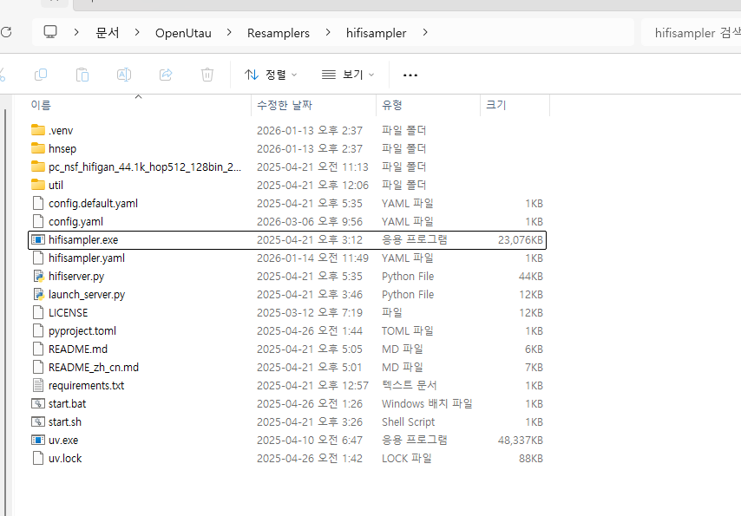The height and width of the screenshot is (516, 741).
Task: Click the requirements.txt text file icon
Action: pyautogui.click(x=38, y=385)
